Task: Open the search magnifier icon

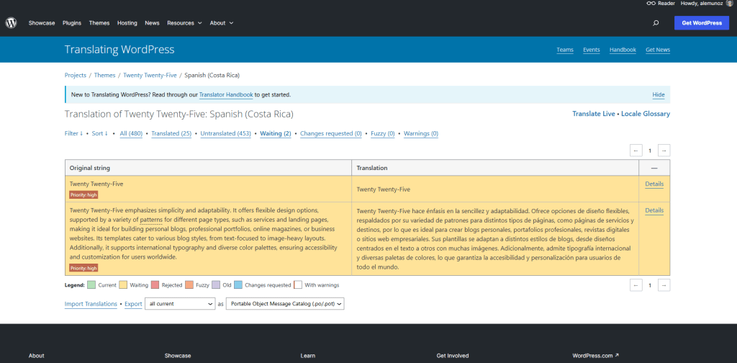Action: (656, 23)
